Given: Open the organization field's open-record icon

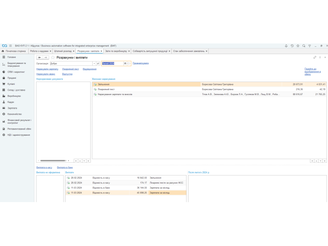Looking at the screenshot, I should pos(98,64).
